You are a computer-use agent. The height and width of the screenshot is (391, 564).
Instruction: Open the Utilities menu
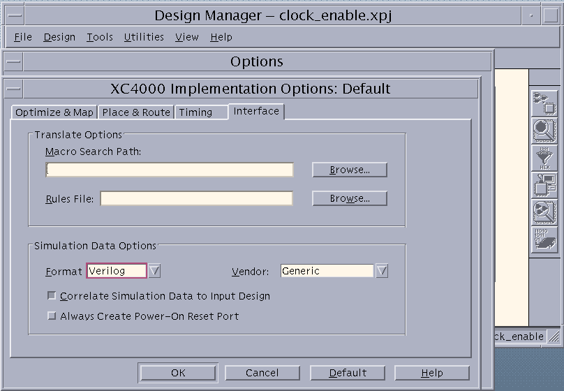coord(144,37)
